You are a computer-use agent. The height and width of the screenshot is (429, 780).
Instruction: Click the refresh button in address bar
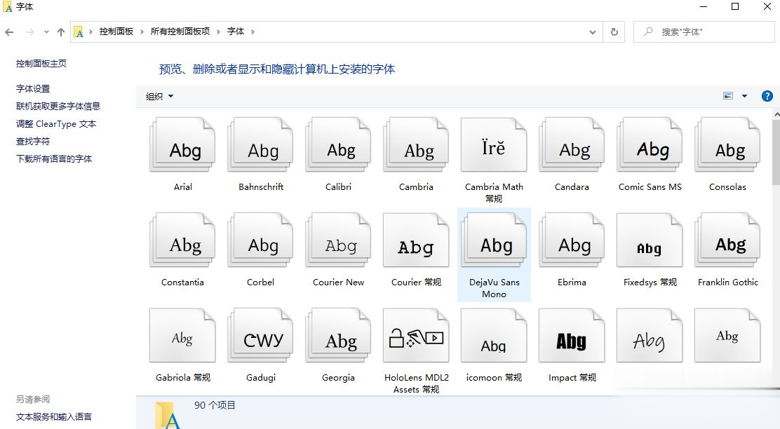(x=614, y=32)
